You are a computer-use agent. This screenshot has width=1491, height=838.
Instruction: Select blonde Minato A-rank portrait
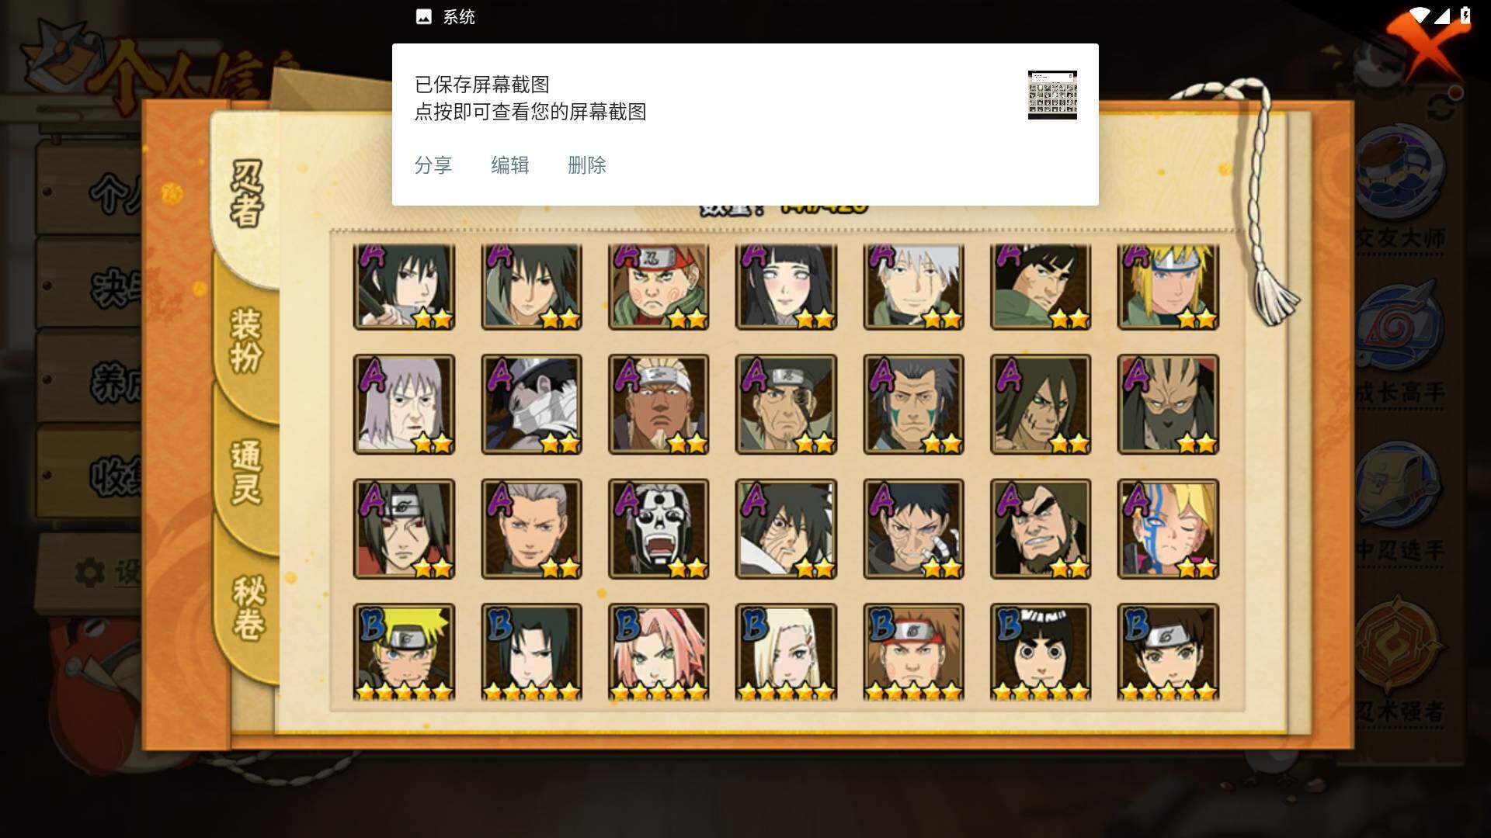click(x=1168, y=286)
